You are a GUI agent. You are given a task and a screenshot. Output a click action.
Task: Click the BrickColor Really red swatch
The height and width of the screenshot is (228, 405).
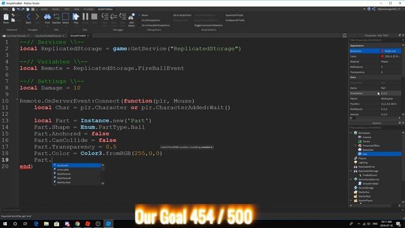[382, 51]
